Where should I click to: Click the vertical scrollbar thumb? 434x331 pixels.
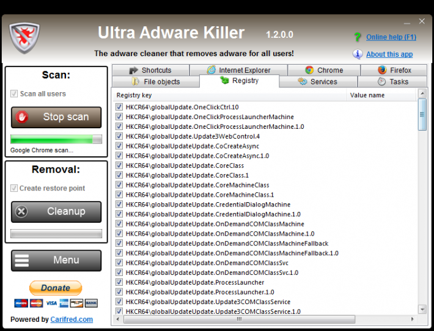(x=422, y=114)
